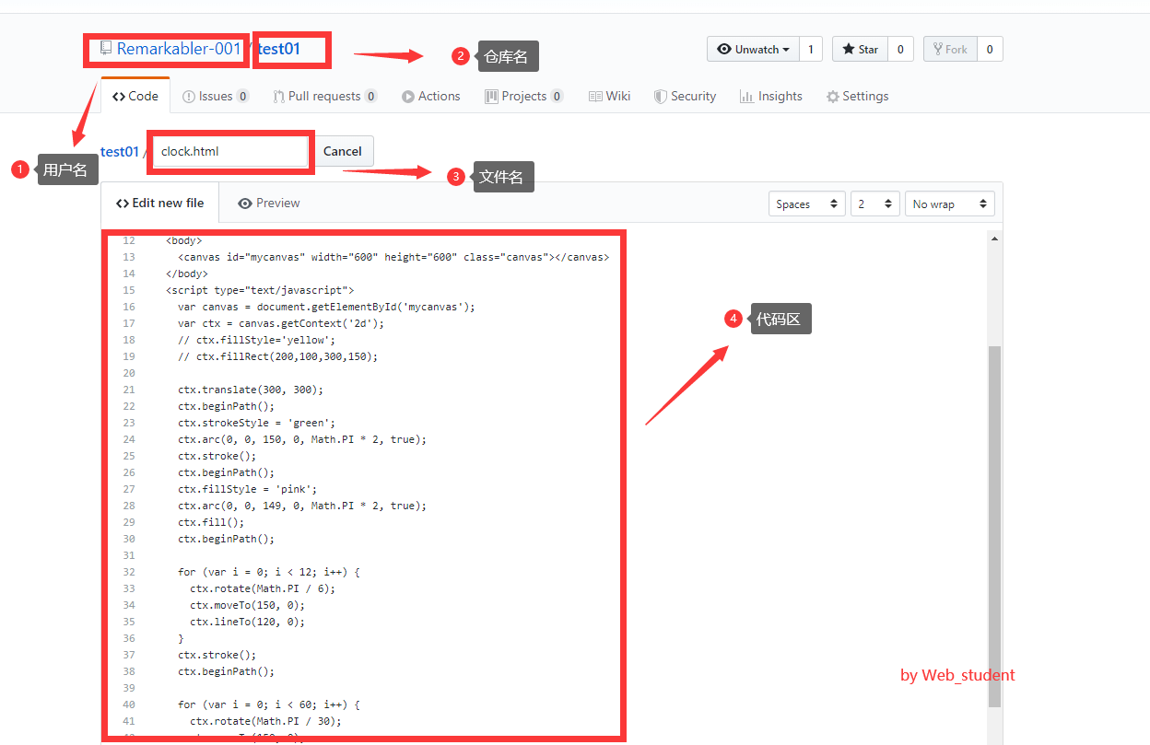Open the No wrap dropdown
Viewport: 1150px width, 745px height.
pos(949,204)
